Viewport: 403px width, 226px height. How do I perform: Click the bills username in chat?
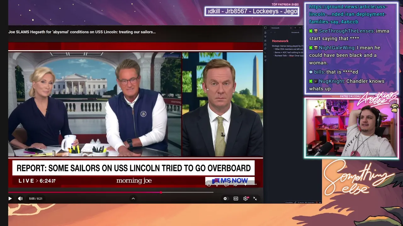point(319,72)
